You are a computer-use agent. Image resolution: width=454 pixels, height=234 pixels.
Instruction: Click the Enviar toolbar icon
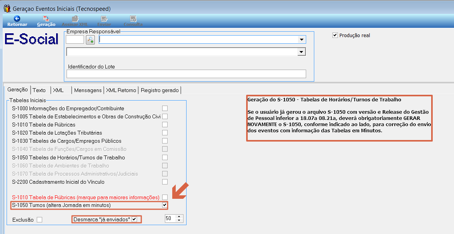click(x=104, y=19)
